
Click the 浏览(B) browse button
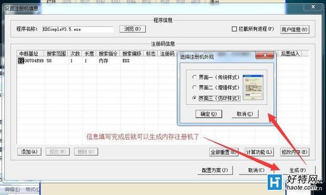point(133,29)
